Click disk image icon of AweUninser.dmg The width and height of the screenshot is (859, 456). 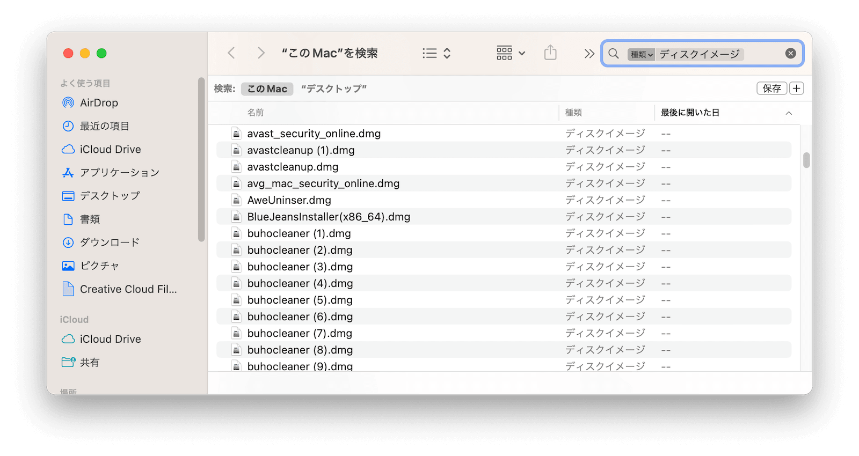(x=236, y=200)
